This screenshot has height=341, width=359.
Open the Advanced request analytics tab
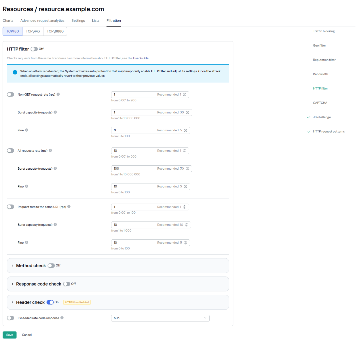(42, 21)
